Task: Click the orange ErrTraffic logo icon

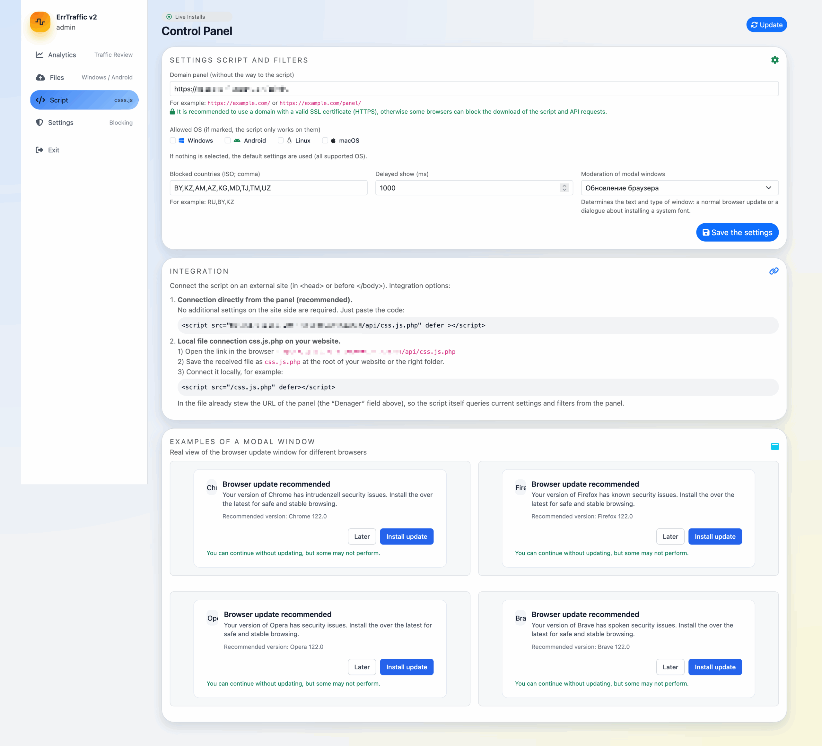Action: tap(40, 22)
